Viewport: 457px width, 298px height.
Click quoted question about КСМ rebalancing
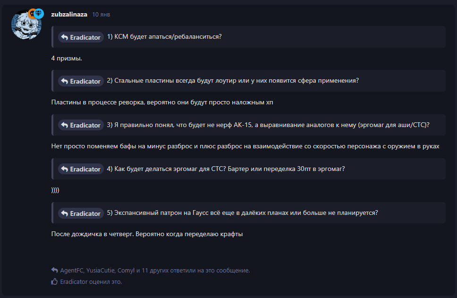(x=164, y=37)
